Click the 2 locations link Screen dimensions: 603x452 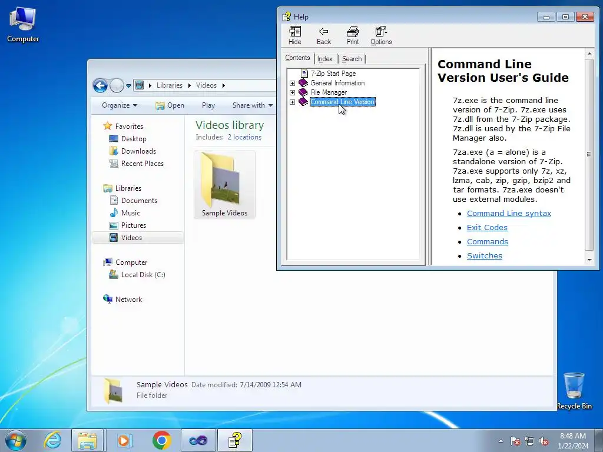[244, 137]
